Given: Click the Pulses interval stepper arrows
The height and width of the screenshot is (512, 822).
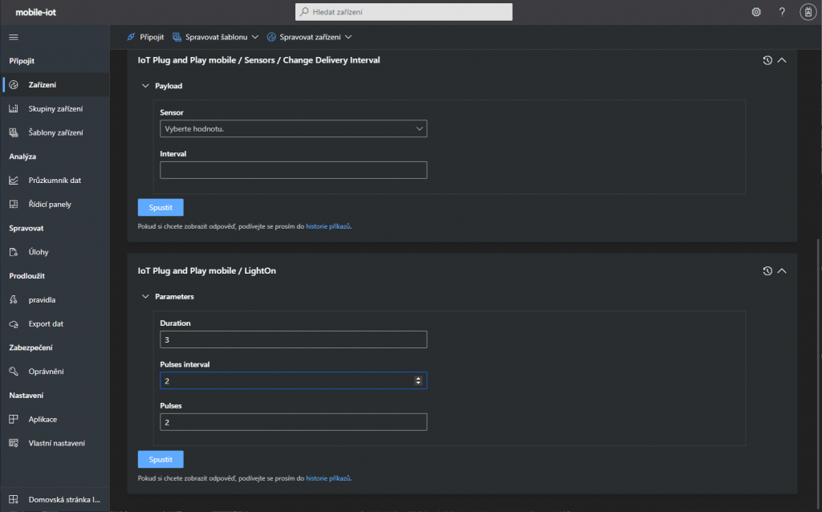Looking at the screenshot, I should (418, 380).
